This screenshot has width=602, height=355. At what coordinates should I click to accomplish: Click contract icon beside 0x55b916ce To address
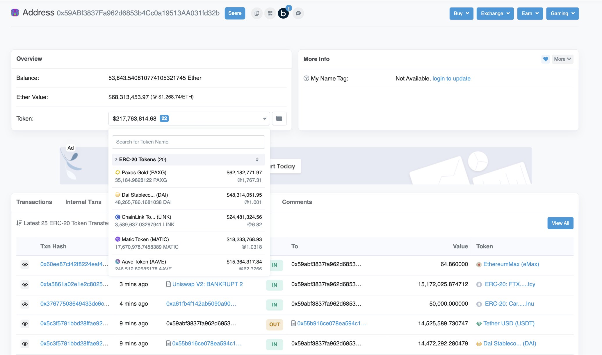click(x=293, y=323)
